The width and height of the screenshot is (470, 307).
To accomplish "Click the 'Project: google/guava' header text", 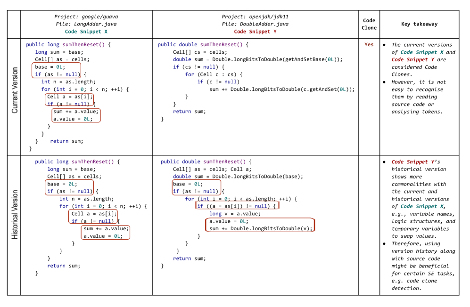I will [x=86, y=17].
